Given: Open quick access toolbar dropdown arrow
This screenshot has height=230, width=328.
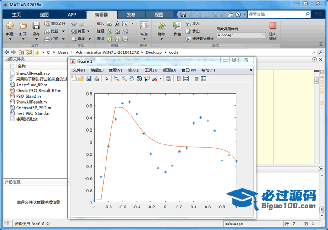Looking at the screenshot, I should pyautogui.click(x=245, y=14).
